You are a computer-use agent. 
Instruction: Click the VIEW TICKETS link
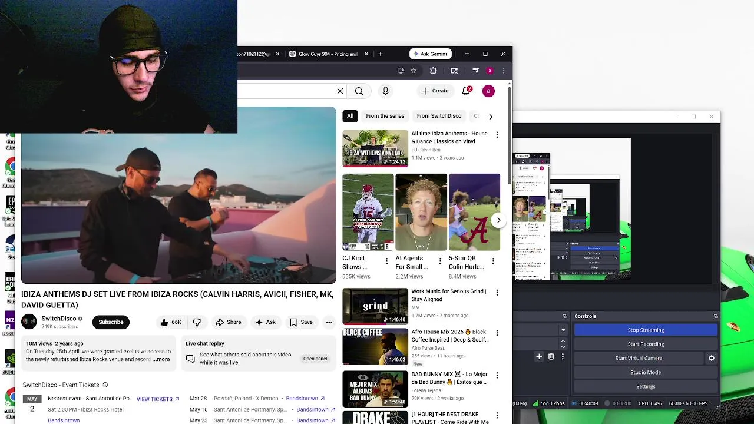point(158,399)
